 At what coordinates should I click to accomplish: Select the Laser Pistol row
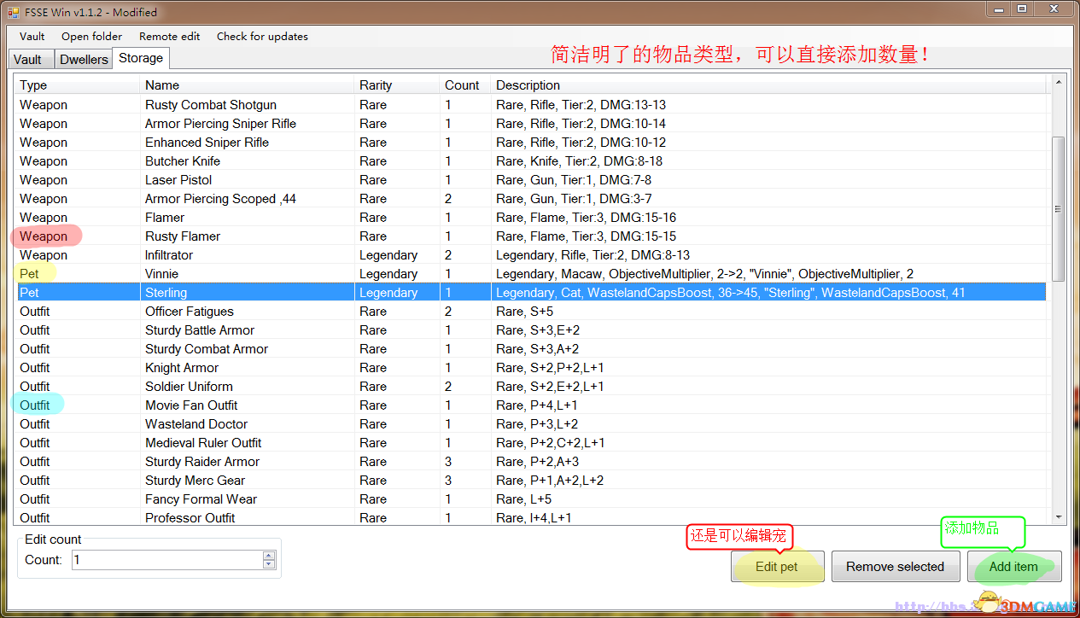[x=530, y=180]
